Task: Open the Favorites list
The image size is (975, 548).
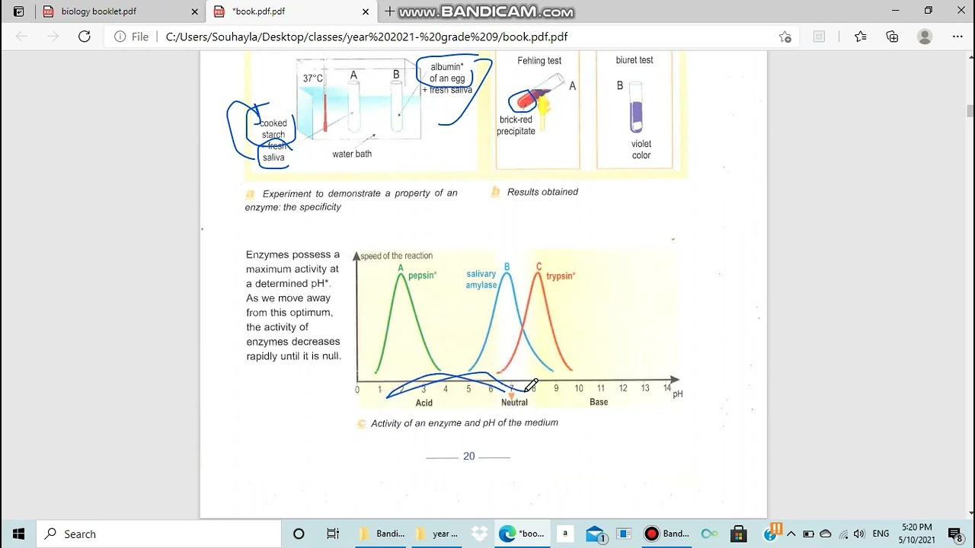Action: point(861,37)
